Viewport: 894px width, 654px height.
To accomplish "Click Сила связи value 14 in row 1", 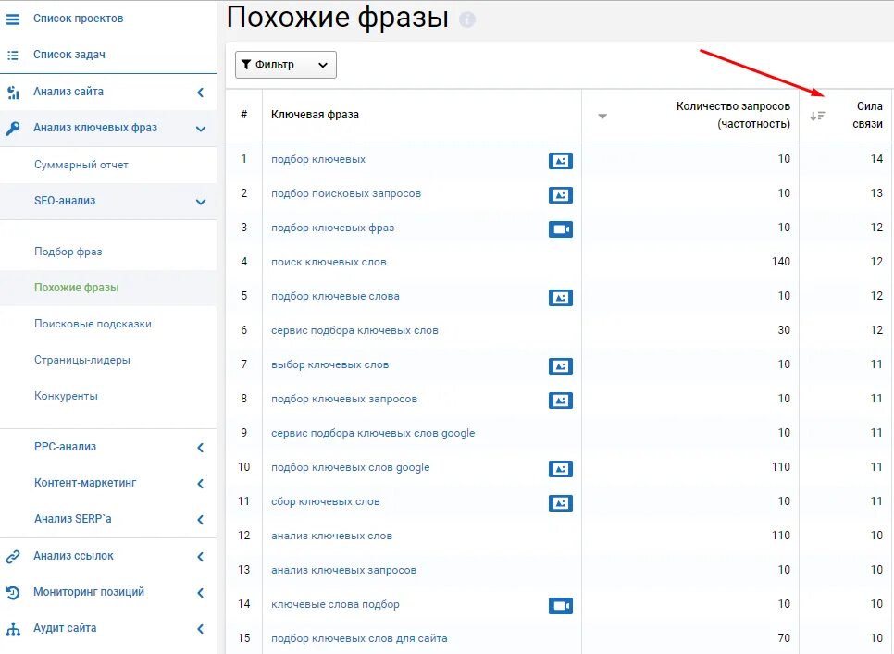I will pos(876,159).
